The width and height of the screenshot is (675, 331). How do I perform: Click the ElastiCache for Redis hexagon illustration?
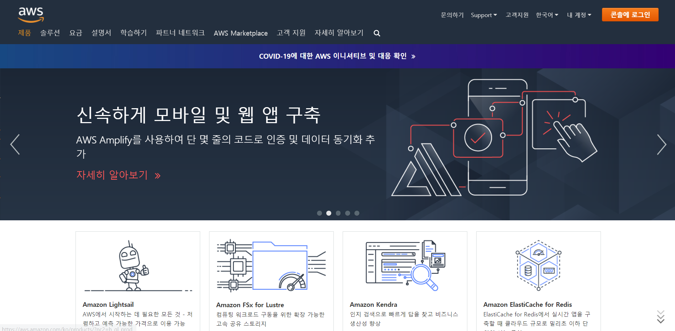coord(538,266)
